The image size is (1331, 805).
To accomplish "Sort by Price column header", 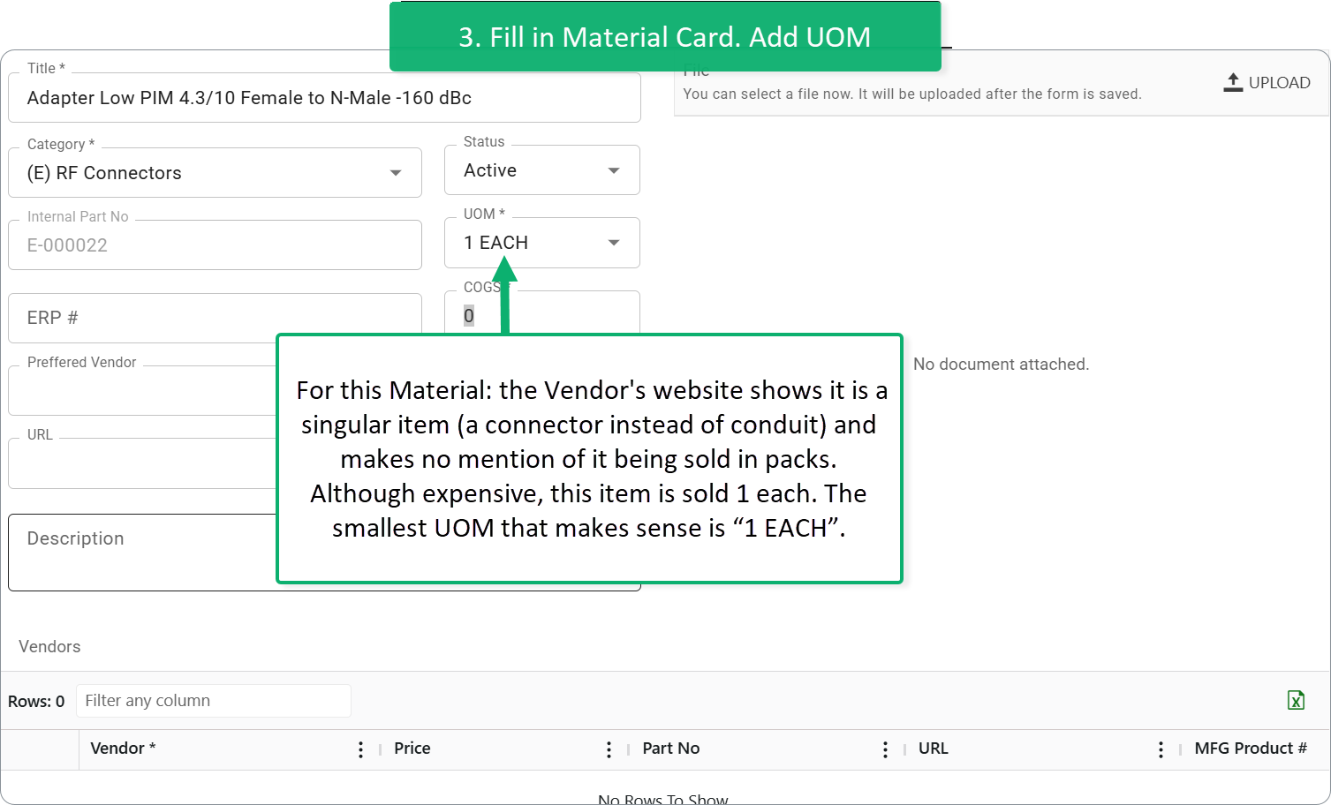I will (412, 749).
